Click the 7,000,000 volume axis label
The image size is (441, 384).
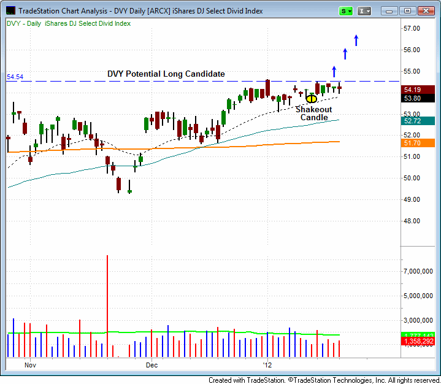418,271
